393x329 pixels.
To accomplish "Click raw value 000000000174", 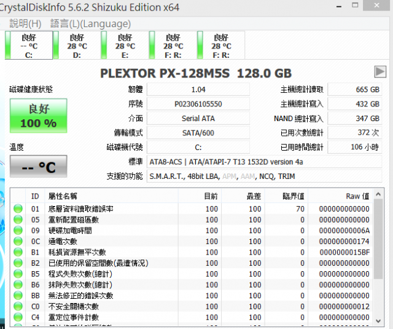I will click(x=344, y=241).
